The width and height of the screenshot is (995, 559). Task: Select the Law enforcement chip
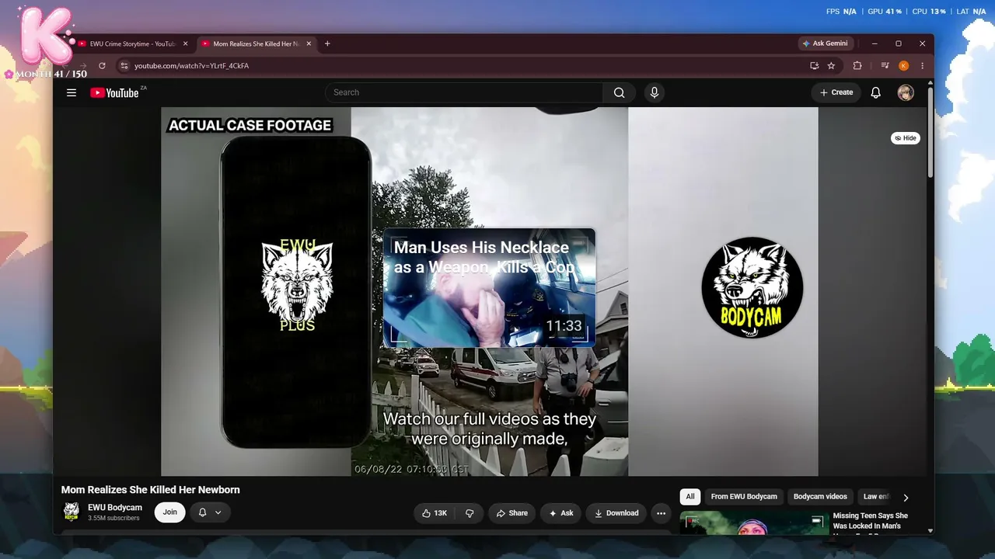[x=876, y=497]
